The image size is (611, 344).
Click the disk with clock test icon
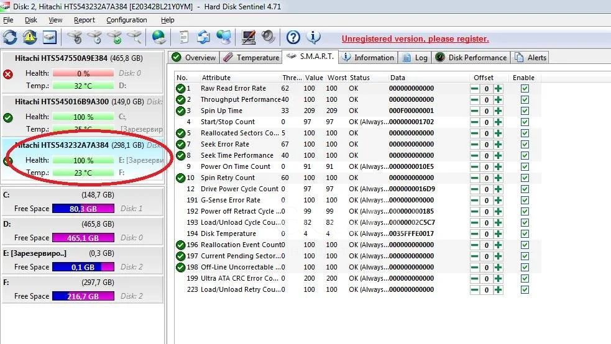click(94, 37)
